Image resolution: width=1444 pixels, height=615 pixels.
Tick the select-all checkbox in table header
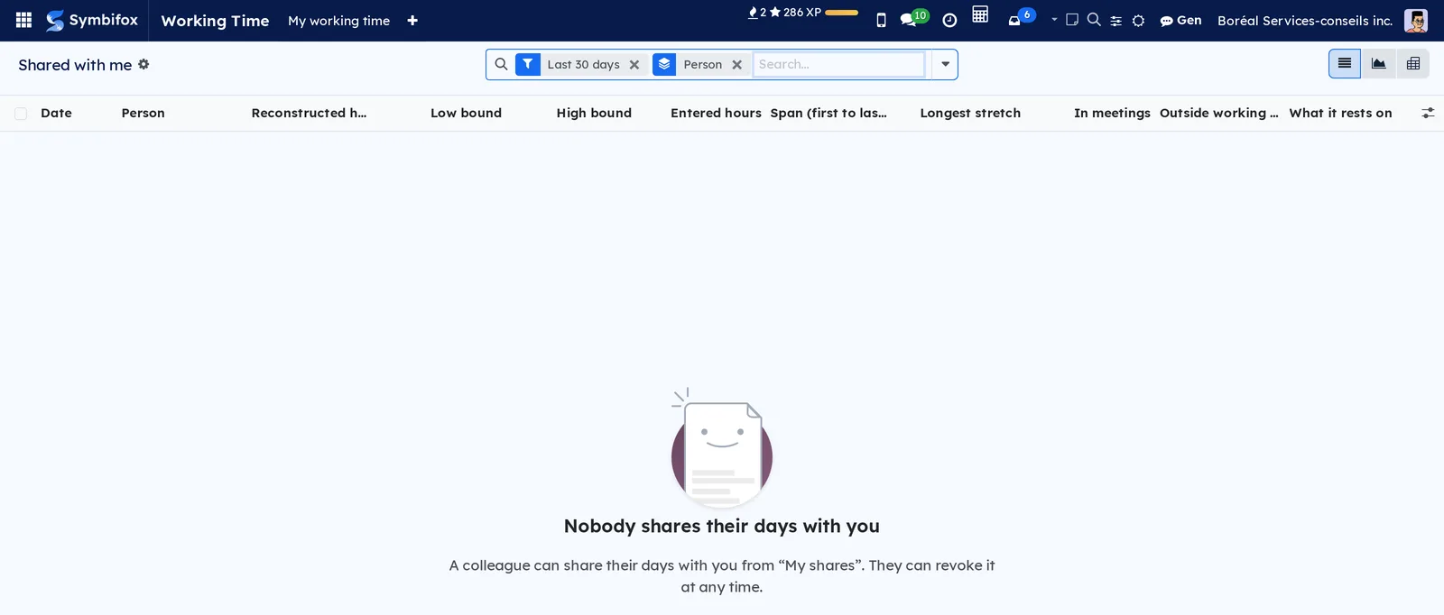click(x=21, y=114)
